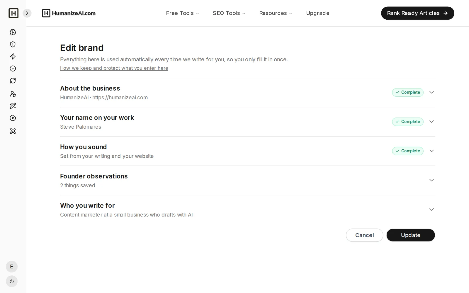The width and height of the screenshot is (469, 293).
Task: Open the E user avatar
Action: tap(12, 267)
